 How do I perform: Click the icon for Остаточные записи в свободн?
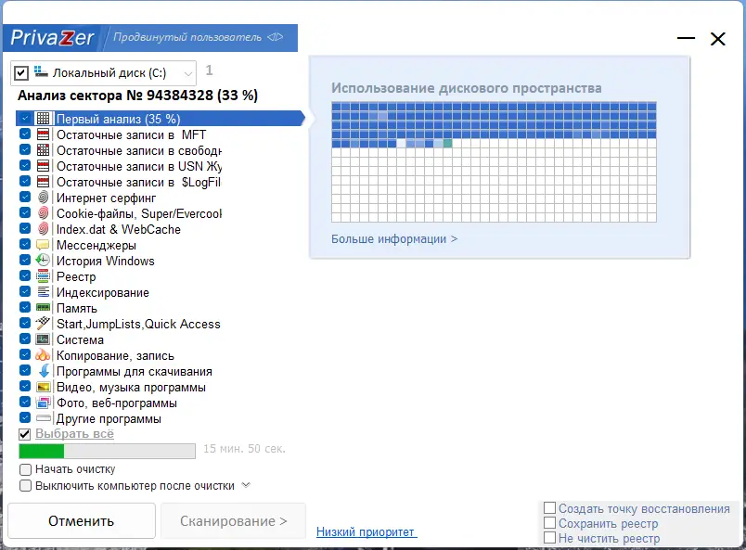click(x=43, y=150)
